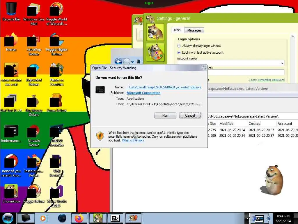Open Firefox from the taskbar

pyautogui.click(x=79, y=218)
